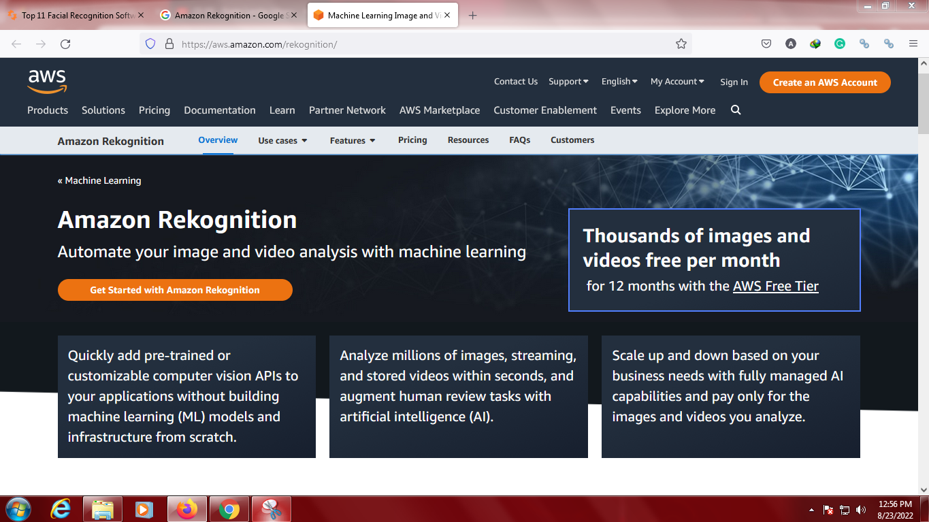Go back to the previous page
The height and width of the screenshot is (522, 929).
tap(16, 44)
